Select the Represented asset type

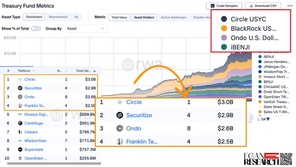[58, 17]
